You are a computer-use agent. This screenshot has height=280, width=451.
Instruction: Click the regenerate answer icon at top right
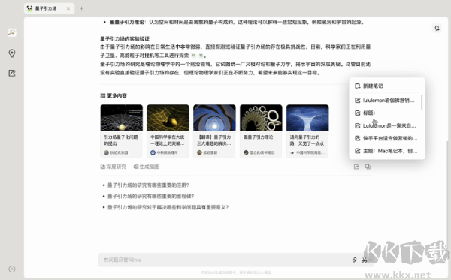437,28
